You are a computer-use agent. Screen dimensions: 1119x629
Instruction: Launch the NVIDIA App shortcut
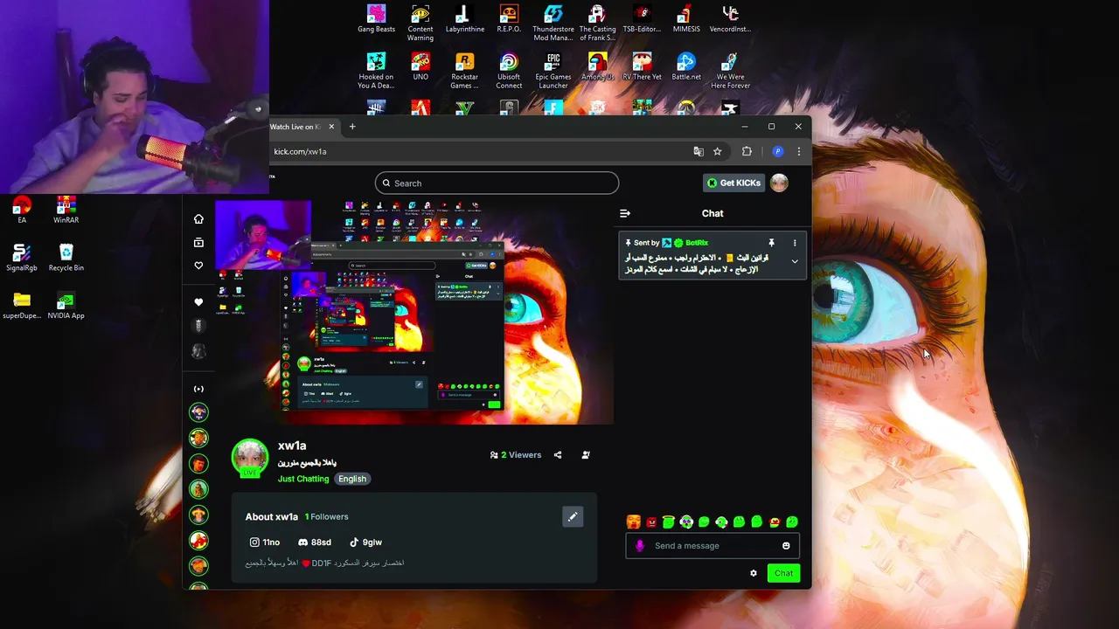pyautogui.click(x=66, y=306)
